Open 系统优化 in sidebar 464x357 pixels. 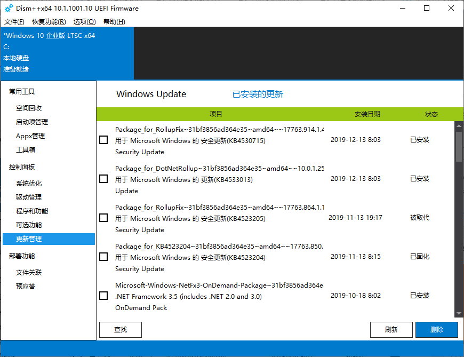pos(29,184)
